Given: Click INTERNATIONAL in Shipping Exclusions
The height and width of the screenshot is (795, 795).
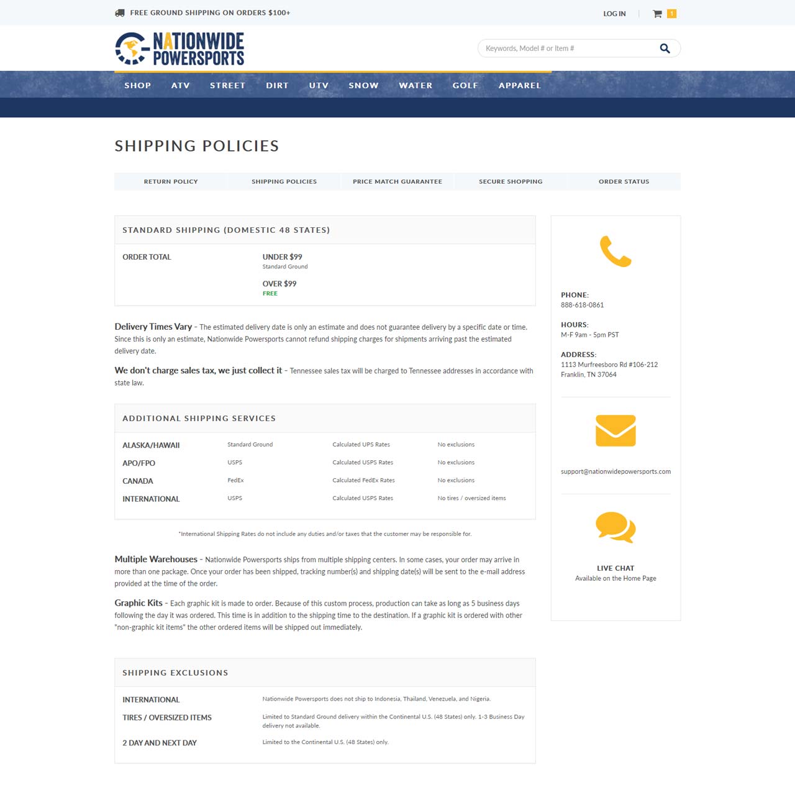Looking at the screenshot, I should [151, 699].
